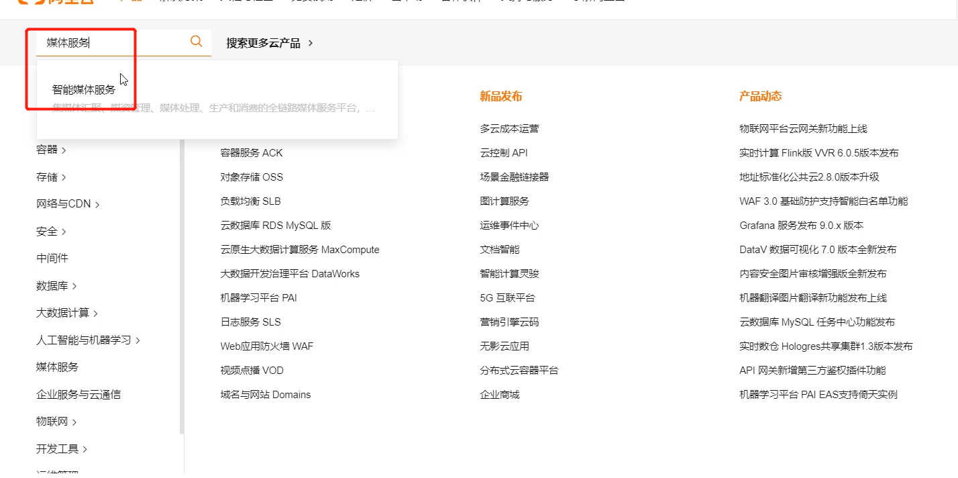The image size is (958, 478).
Task: Select 中间件 category
Action: [x=52, y=258]
